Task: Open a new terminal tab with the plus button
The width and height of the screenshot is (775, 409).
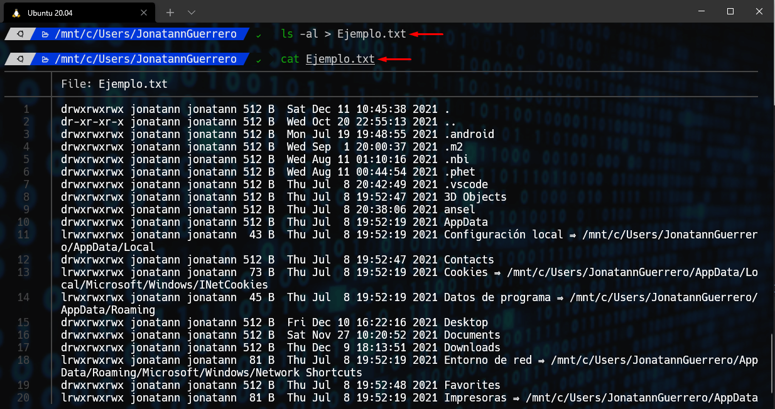Action: coord(170,12)
